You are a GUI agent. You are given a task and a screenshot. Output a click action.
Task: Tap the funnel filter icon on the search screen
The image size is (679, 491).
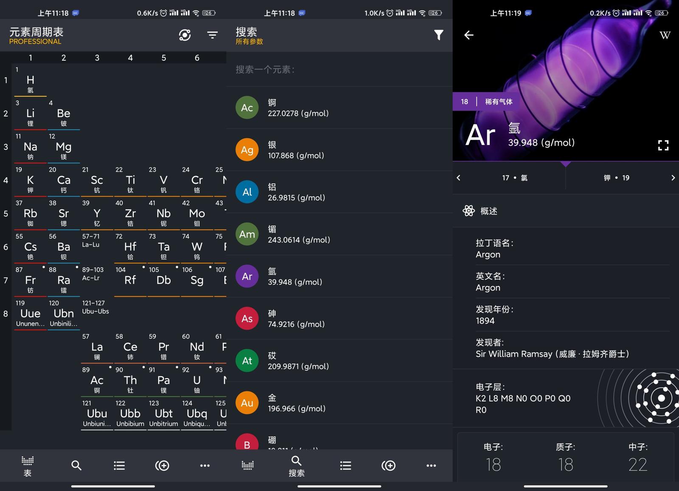click(439, 35)
